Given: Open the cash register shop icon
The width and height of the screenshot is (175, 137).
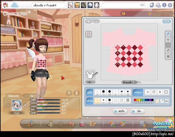Looking at the screenshot, I should point(50,124).
